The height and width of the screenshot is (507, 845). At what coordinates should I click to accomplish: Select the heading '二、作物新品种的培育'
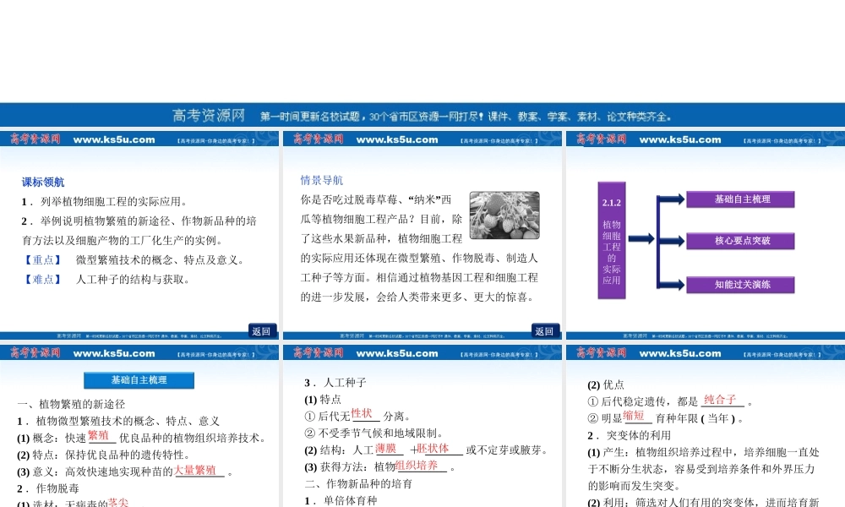tap(358, 484)
